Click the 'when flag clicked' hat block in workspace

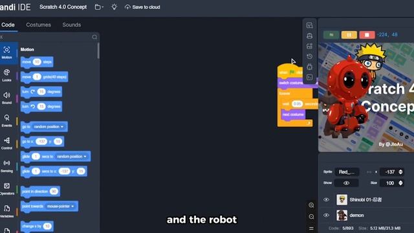click(x=290, y=71)
